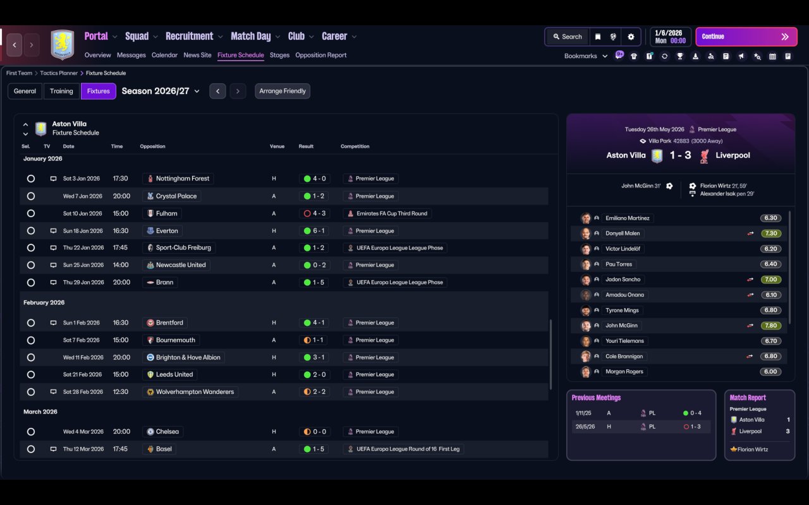Screen dimensions: 809x505
Task: Open the 9+ messages bubble bookmark
Action: (x=619, y=55)
